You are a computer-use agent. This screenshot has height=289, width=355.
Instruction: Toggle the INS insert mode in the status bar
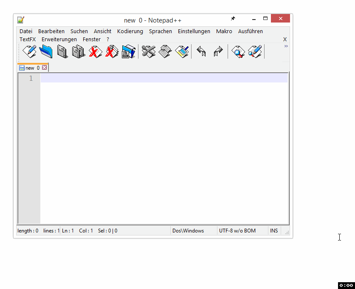(274, 231)
